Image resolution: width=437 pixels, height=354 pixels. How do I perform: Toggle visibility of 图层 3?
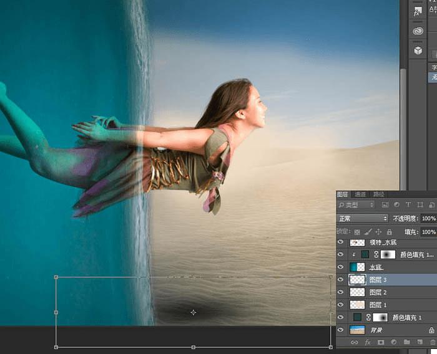[x=341, y=280]
